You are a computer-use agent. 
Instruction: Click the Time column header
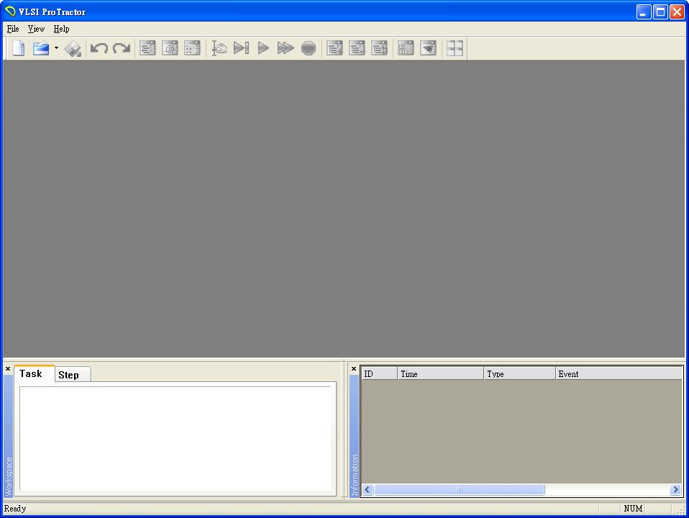[x=440, y=374]
